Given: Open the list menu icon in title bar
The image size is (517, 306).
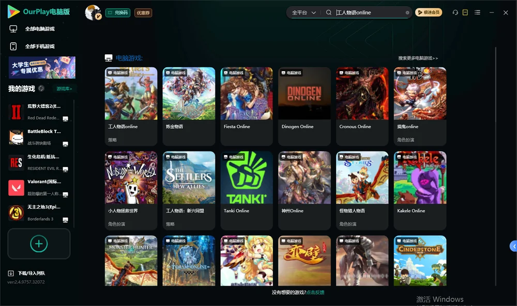Looking at the screenshot, I should click(x=477, y=12).
